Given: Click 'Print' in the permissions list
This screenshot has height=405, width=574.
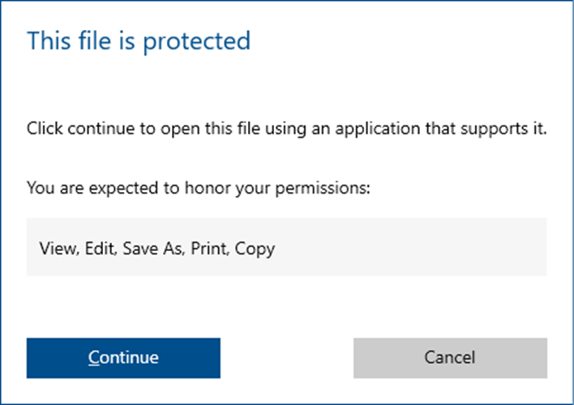Looking at the screenshot, I should point(208,249).
